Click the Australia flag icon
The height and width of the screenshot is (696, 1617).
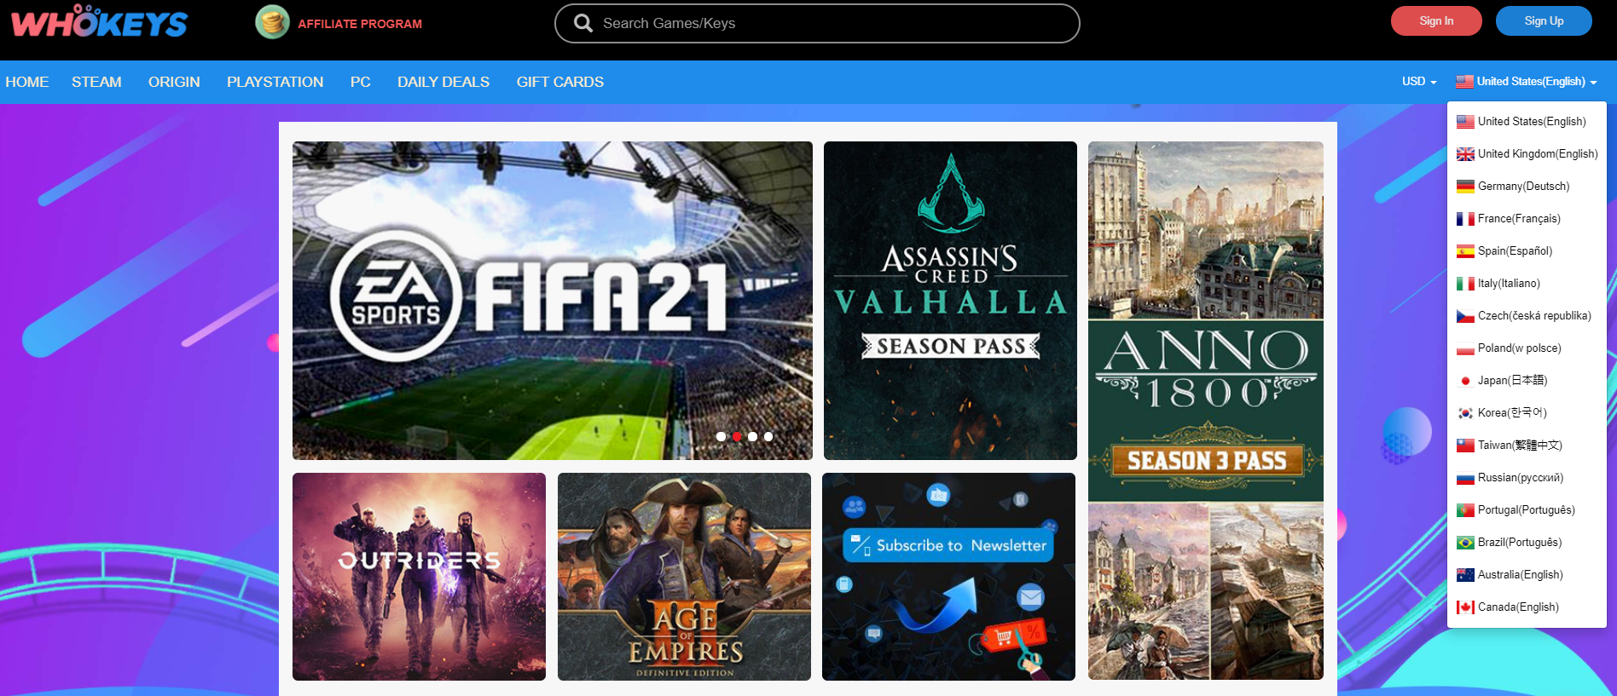tap(1465, 575)
